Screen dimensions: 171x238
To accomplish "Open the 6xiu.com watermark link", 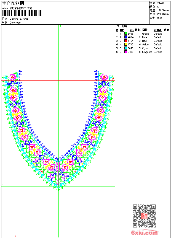I will tap(145, 233).
